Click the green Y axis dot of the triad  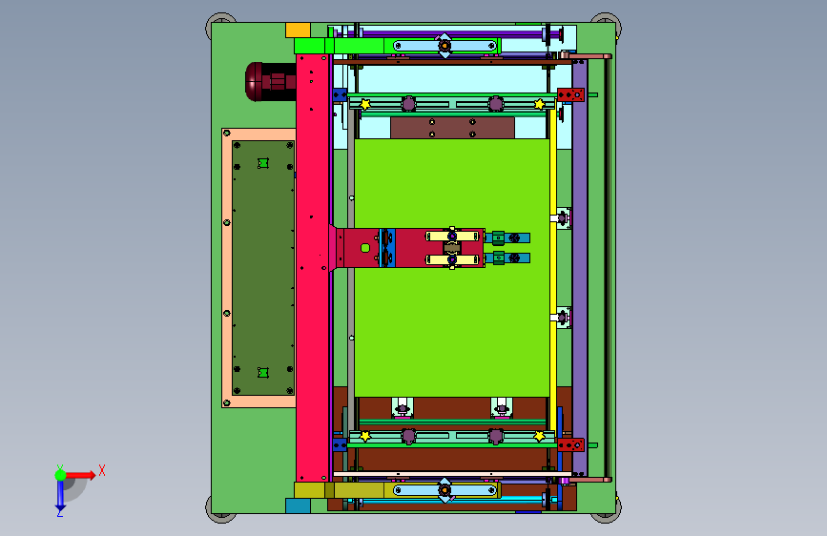coord(61,475)
